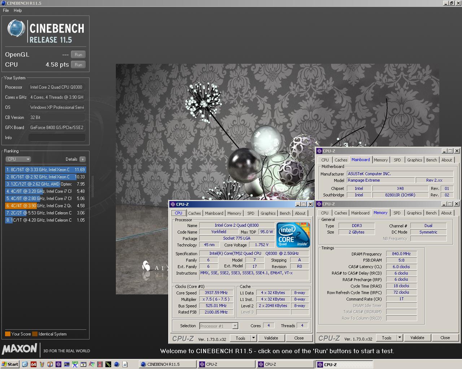Open the CPU ranking type dropdown
462x369 pixels.
18,159
